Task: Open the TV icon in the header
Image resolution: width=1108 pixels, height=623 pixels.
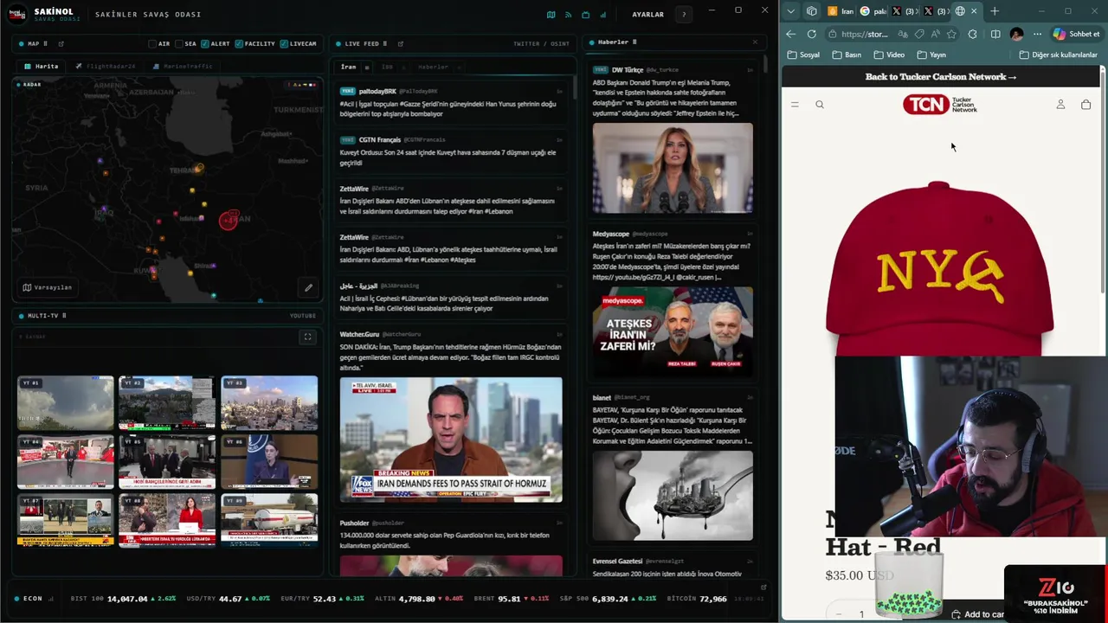Action: click(x=585, y=15)
